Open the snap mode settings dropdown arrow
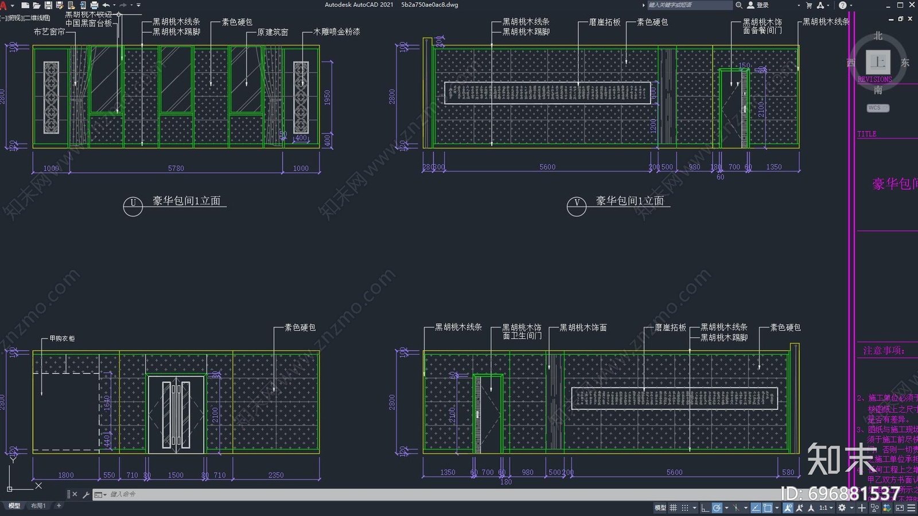The width and height of the screenshot is (918, 516). (x=694, y=508)
